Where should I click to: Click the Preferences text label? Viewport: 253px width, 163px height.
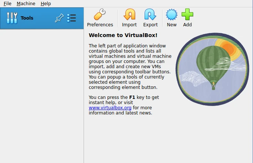click(100, 25)
